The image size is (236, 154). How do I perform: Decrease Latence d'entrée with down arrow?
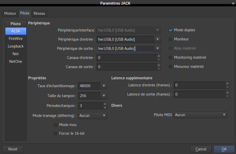227,87
